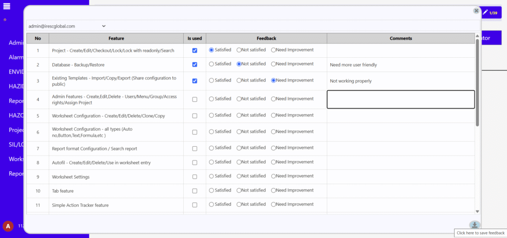
Task: Click the pencil edit 1/39 button
Action: (x=491, y=12)
